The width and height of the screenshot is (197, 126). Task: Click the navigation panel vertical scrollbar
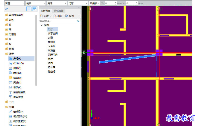[x=36, y=50]
